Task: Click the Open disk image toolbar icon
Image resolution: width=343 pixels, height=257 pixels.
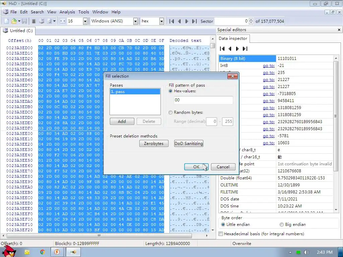Action: coord(50,21)
